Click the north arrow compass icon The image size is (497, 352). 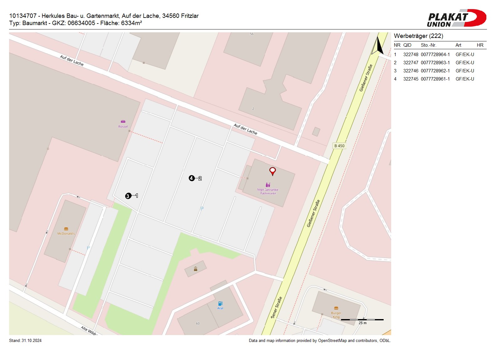378,46
